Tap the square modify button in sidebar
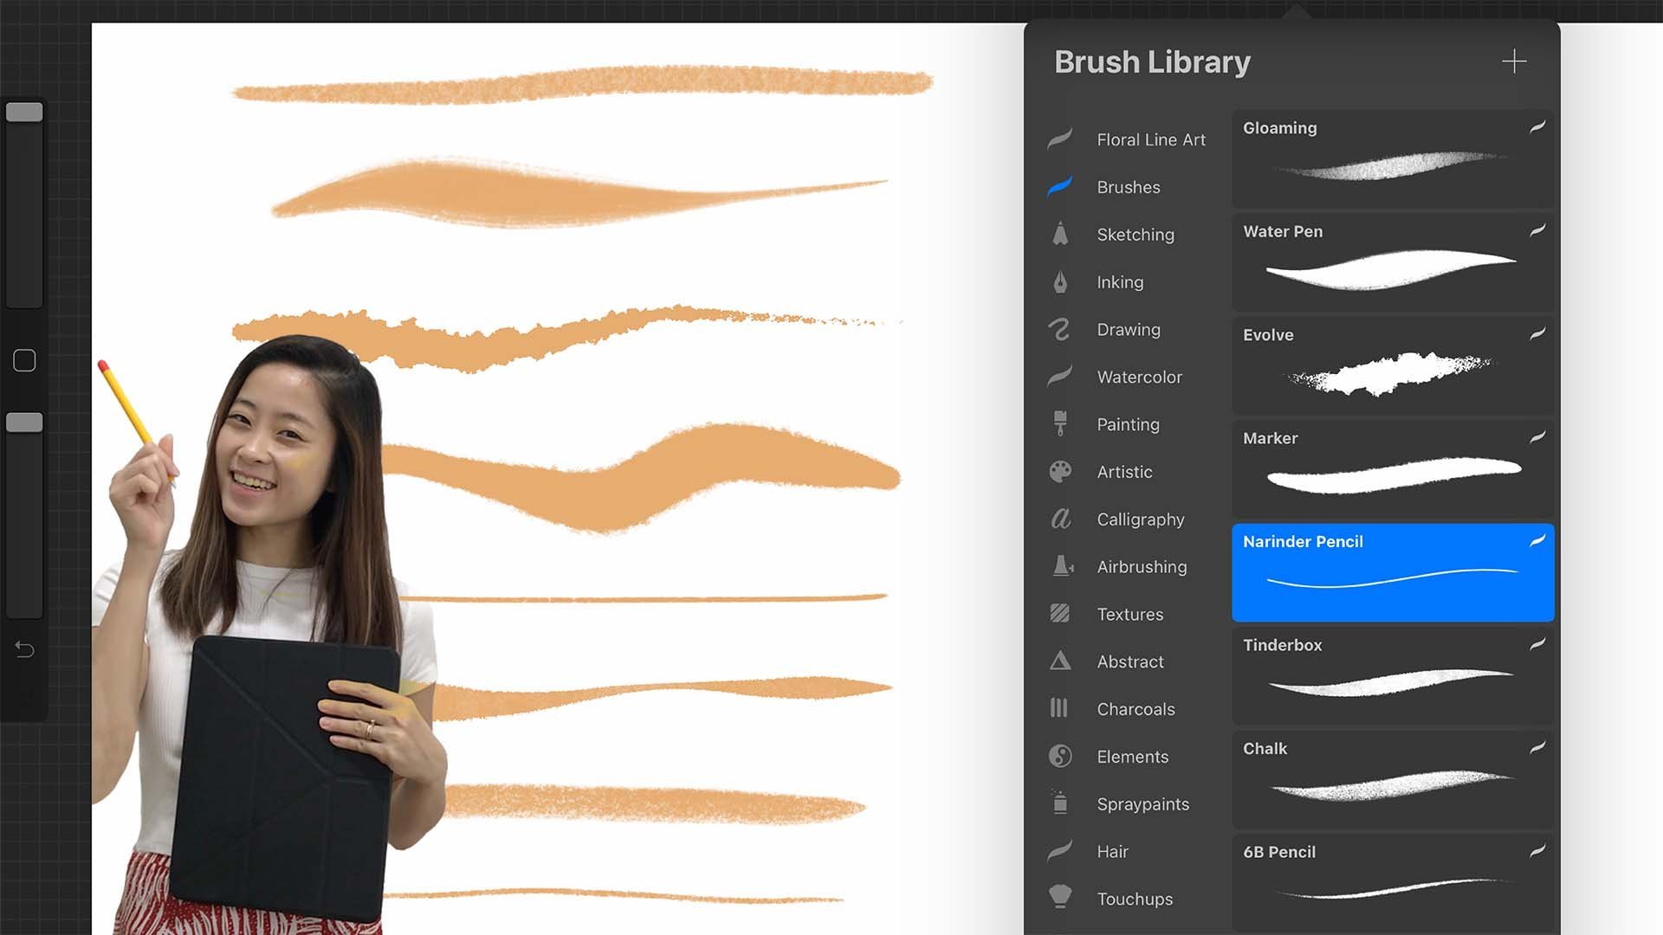1663x935 pixels. click(24, 360)
